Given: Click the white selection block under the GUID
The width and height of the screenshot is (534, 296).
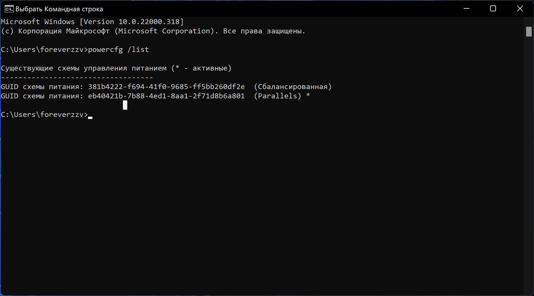Looking at the screenshot, I should tap(125, 105).
